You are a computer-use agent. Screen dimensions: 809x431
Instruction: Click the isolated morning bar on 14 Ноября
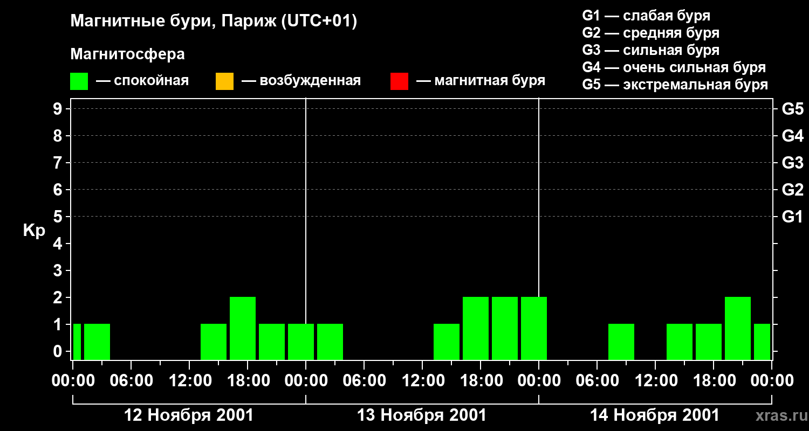point(621,342)
